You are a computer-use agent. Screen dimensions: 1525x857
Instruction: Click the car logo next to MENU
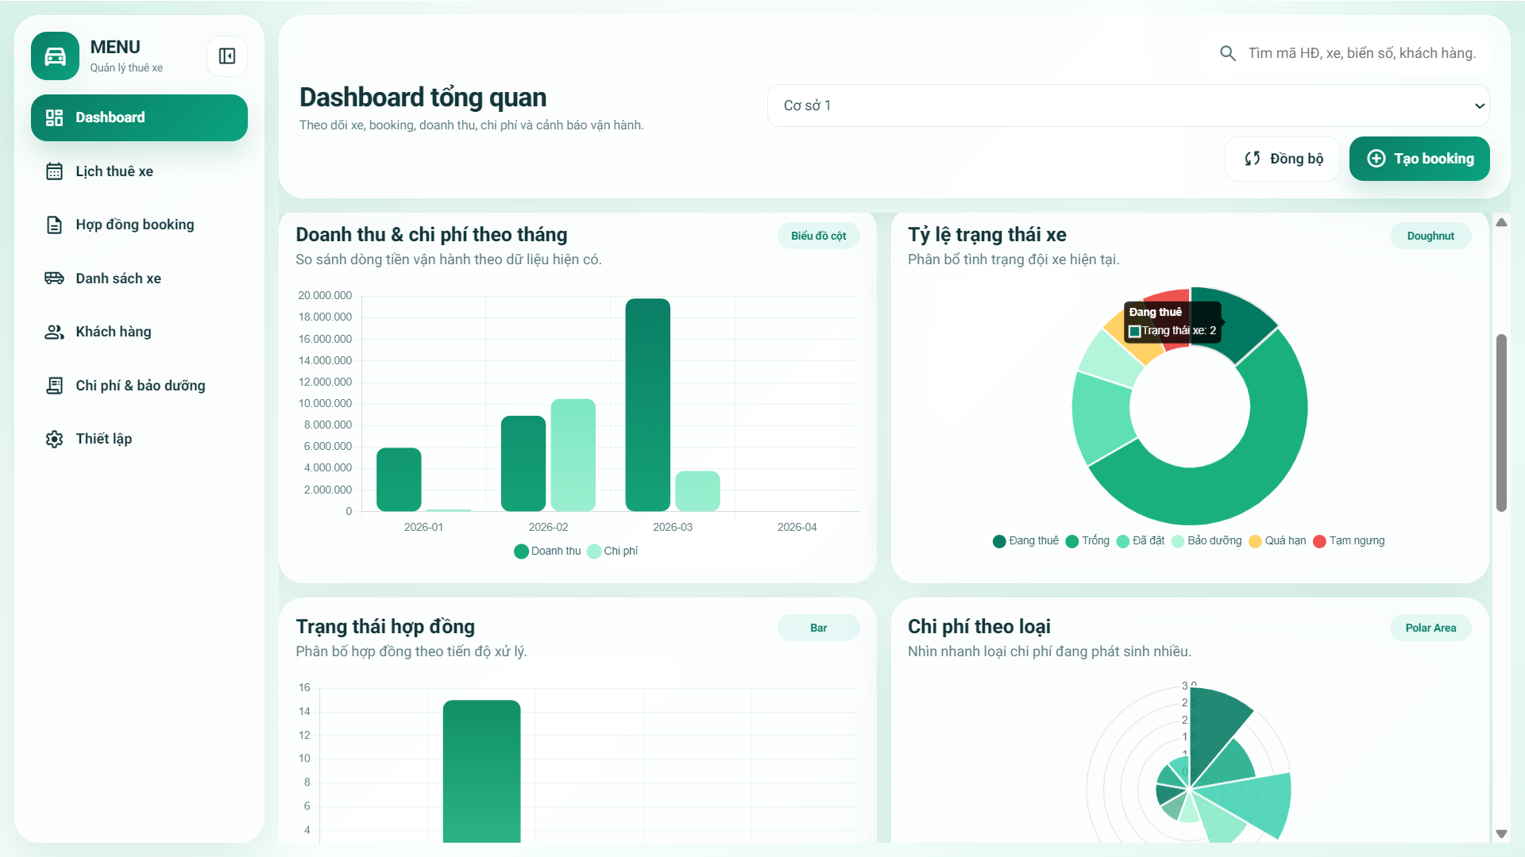tap(54, 56)
